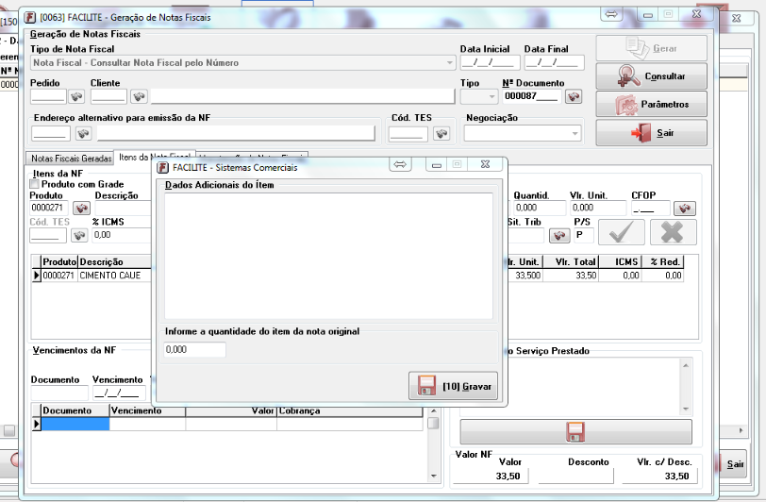Open the Parâmetros button
The height and width of the screenshot is (502, 766).
point(651,105)
